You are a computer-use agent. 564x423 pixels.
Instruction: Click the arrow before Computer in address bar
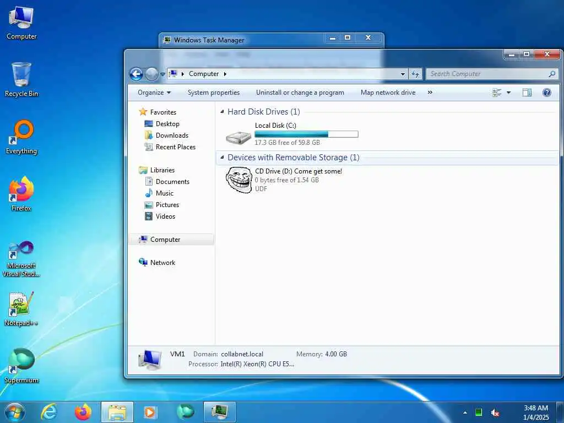click(183, 74)
